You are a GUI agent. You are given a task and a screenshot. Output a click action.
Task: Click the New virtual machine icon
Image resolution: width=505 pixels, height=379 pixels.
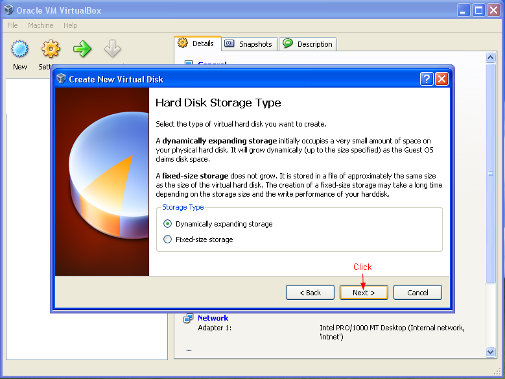pos(19,49)
